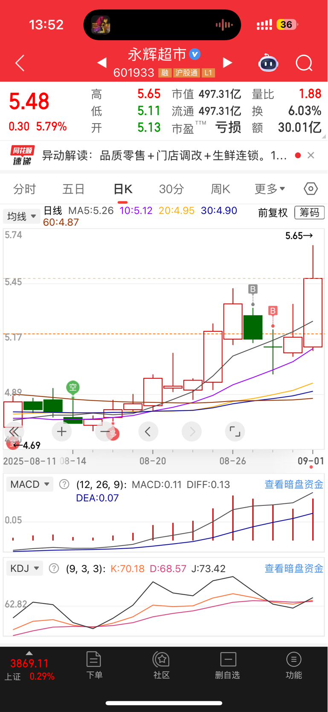
Task: Open 功能 functions menu
Action: (x=294, y=665)
